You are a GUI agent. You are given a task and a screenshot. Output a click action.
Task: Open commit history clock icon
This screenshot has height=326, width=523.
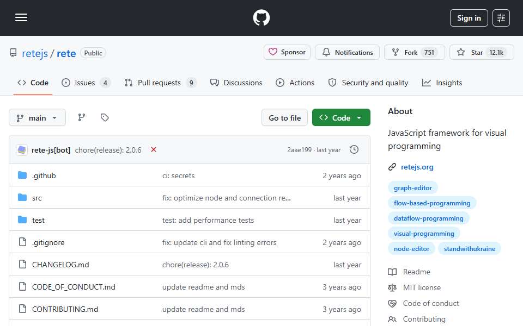(x=354, y=150)
